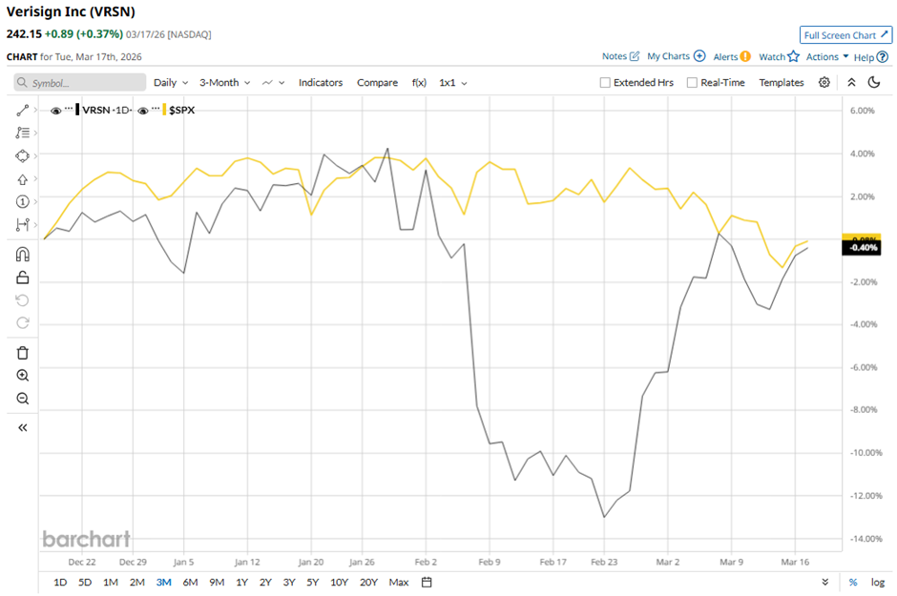Open the My Charts link
Image resolution: width=897 pixels, height=596 pixels.
[676, 57]
